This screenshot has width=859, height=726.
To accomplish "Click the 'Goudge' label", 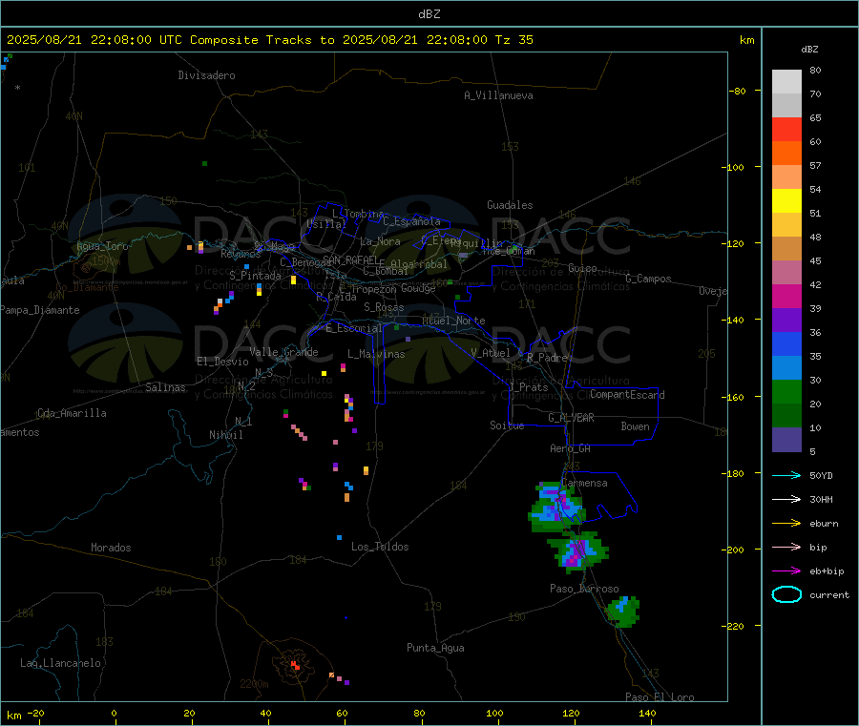I will [x=418, y=288].
